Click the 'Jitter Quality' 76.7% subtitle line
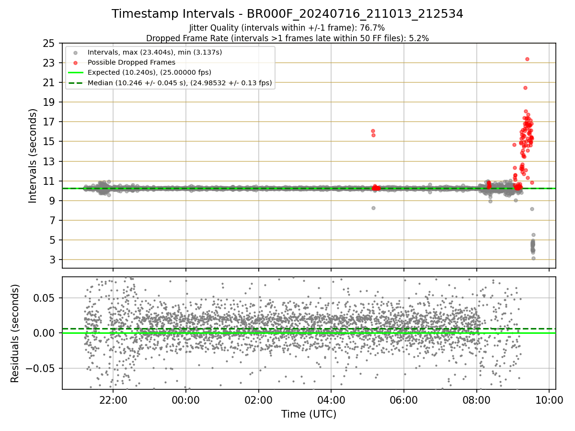This screenshot has width=575, height=431. pos(287,28)
